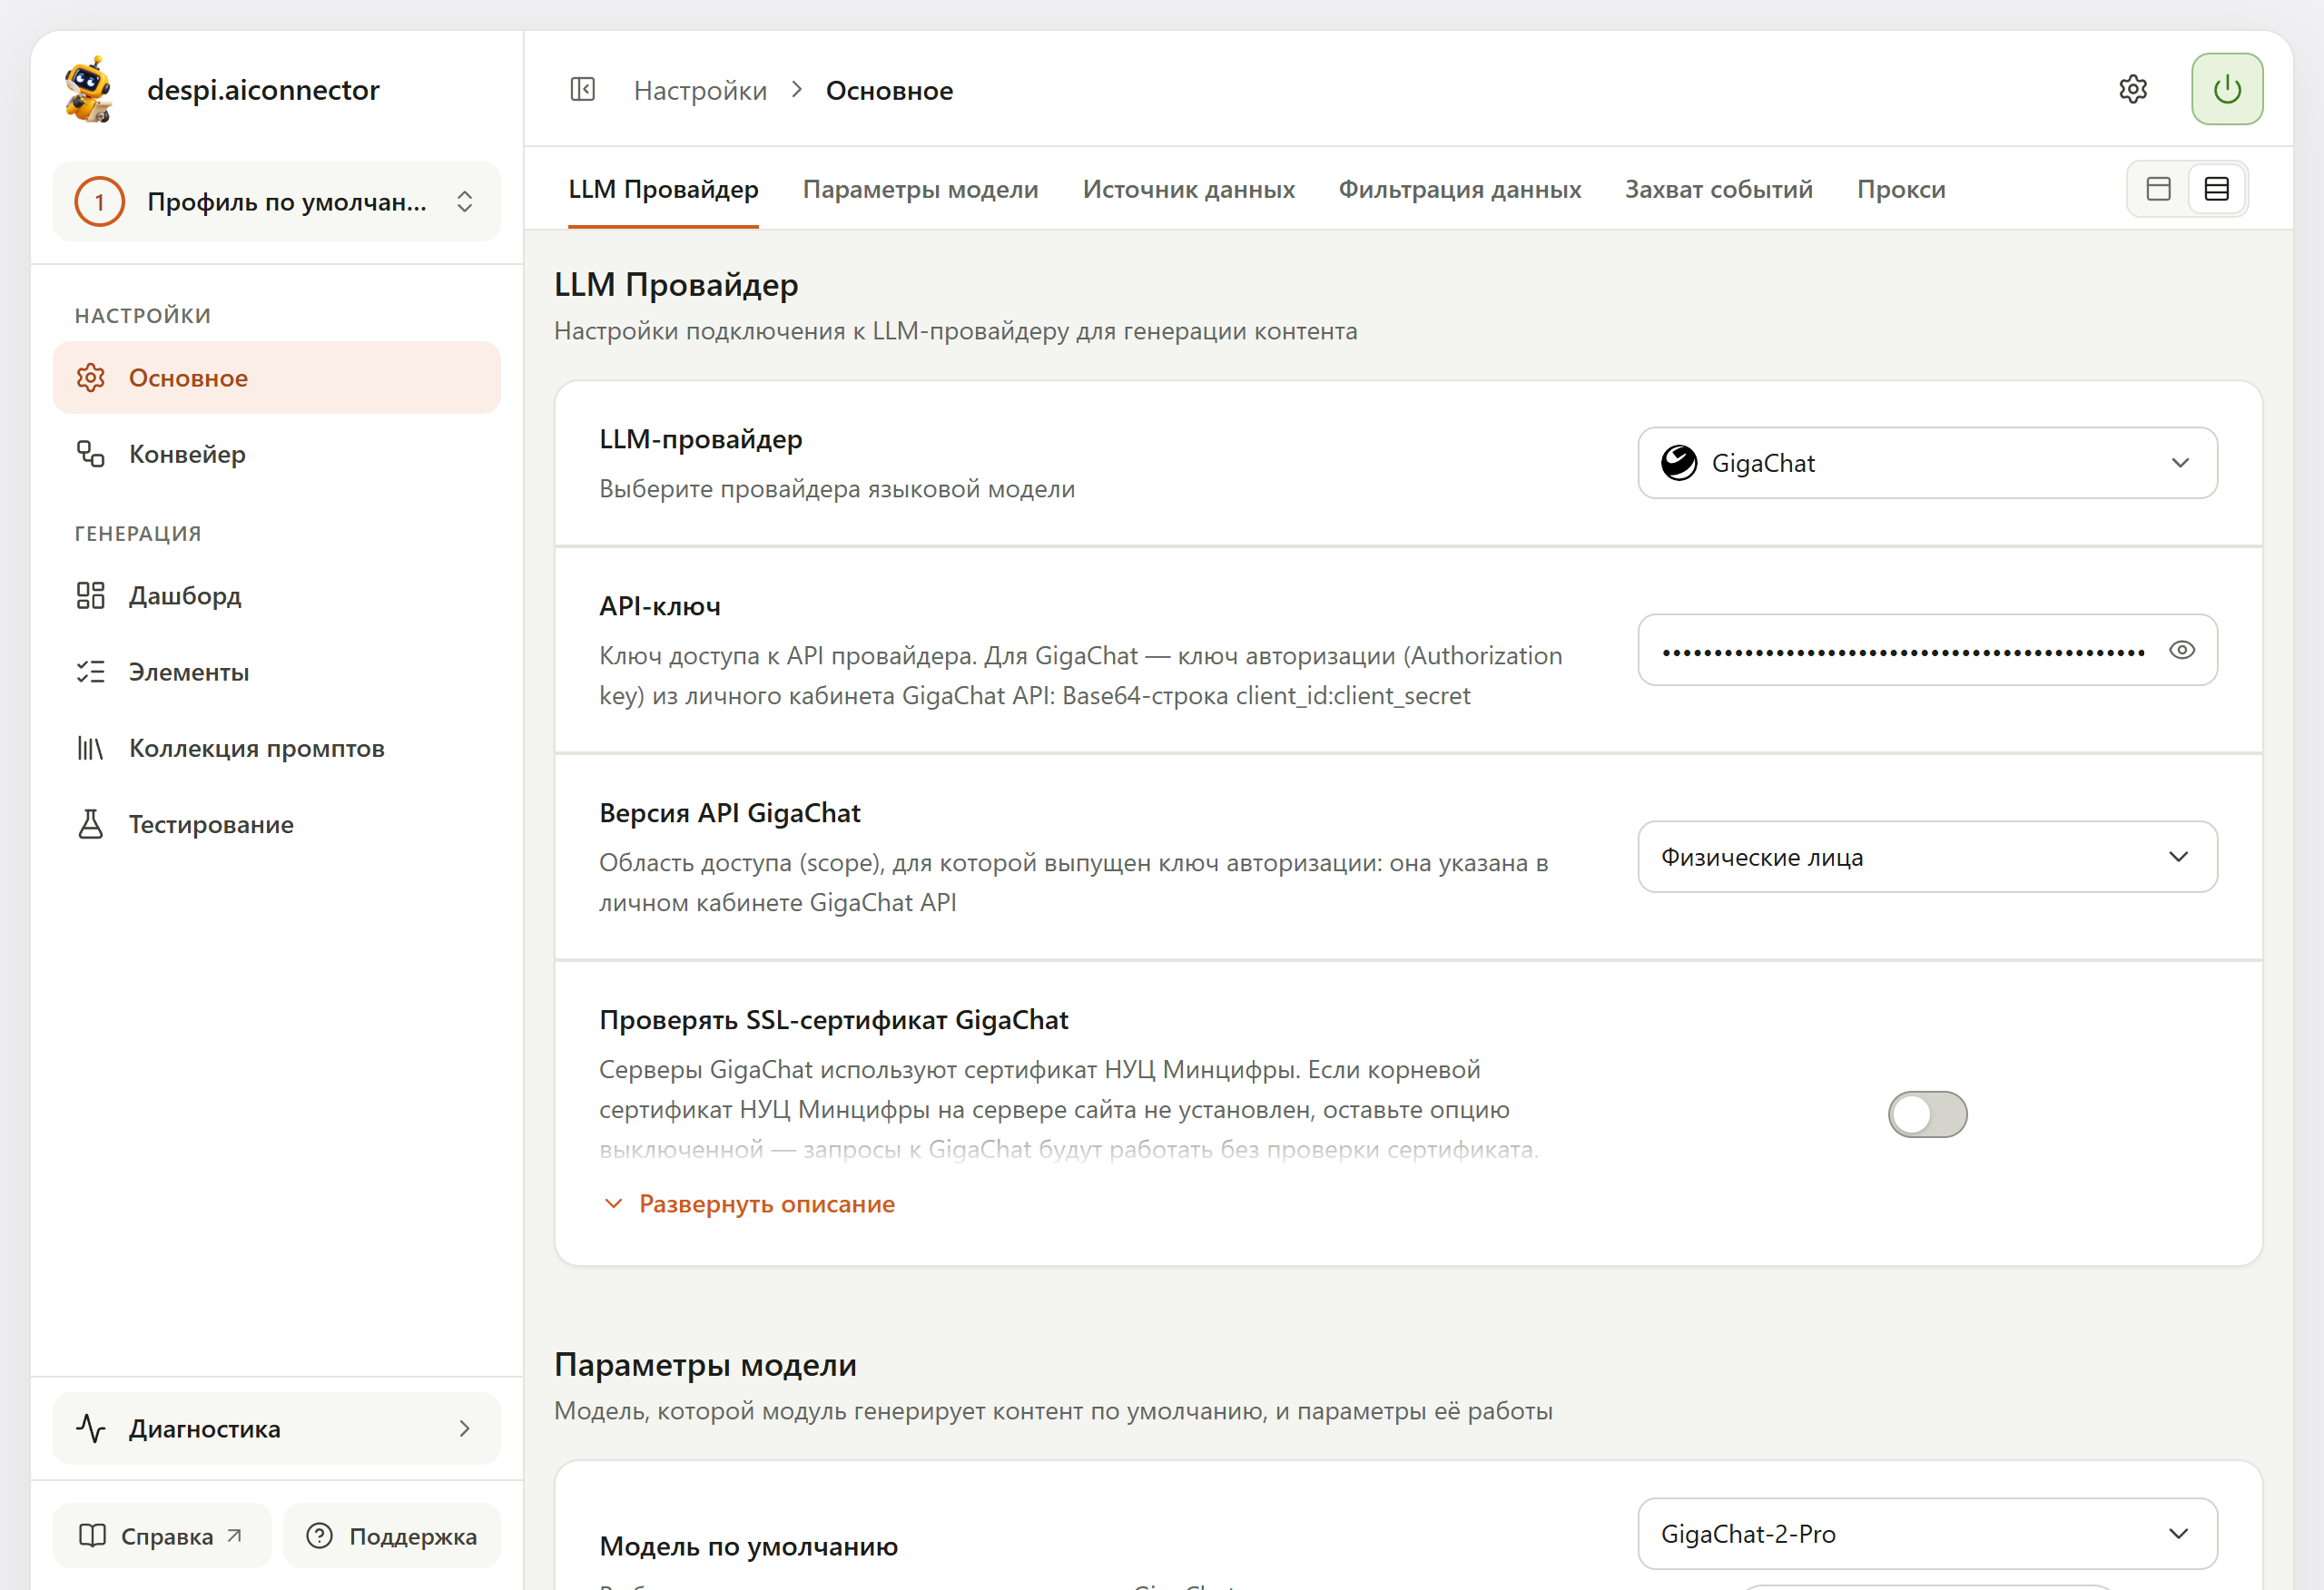The image size is (2324, 1590).
Task: Toggle SSL certificate verification switch
Action: point(1927,1114)
